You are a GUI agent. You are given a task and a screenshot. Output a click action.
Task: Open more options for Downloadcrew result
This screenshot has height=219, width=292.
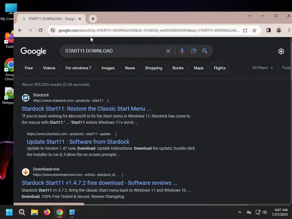point(122,175)
